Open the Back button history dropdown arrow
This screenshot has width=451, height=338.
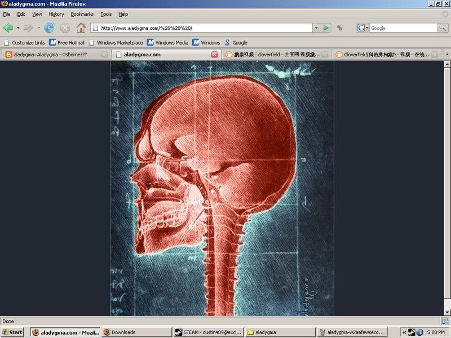[x=18, y=28]
